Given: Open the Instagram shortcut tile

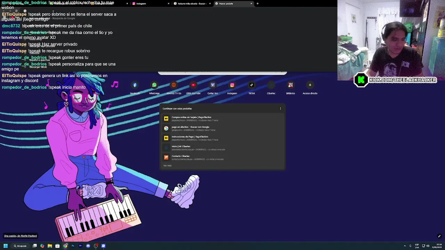Looking at the screenshot, I should pyautogui.click(x=232, y=87).
